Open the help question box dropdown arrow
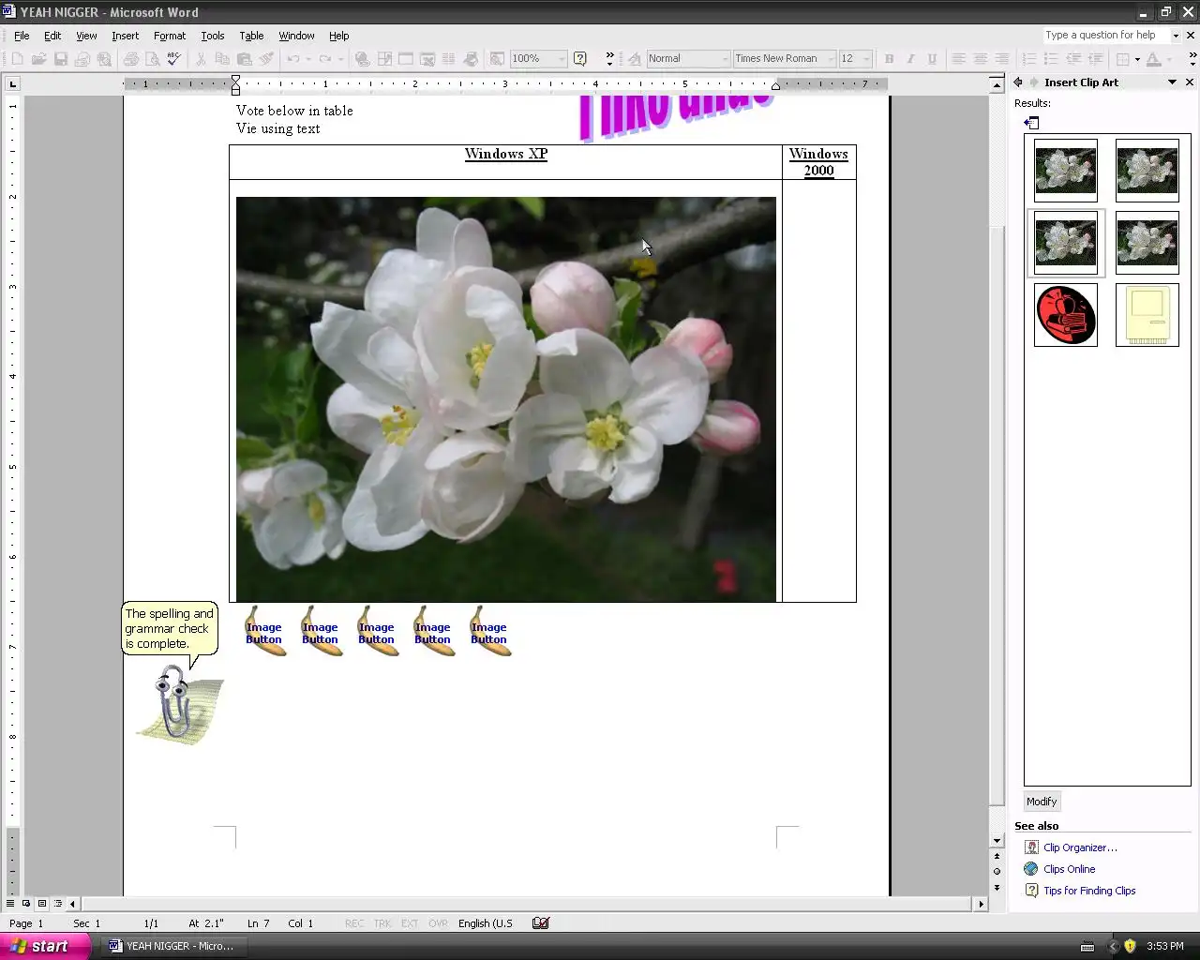The image size is (1200, 960). tap(1176, 36)
